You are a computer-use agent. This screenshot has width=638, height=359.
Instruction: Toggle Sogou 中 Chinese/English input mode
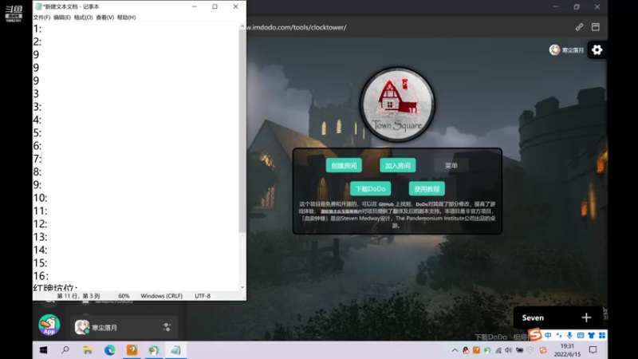pos(548,335)
